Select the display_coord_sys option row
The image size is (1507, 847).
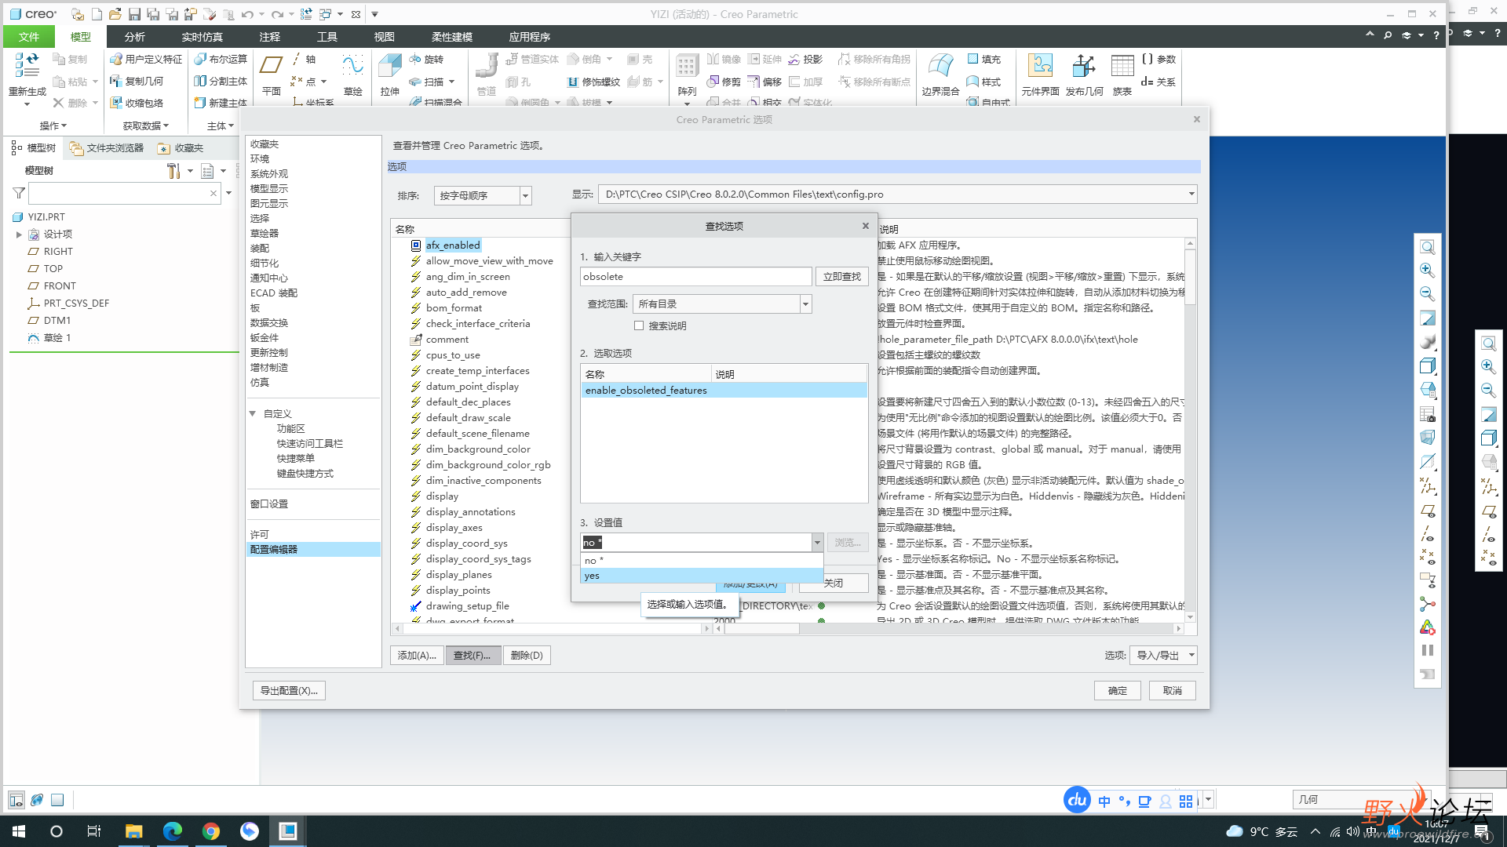(466, 543)
